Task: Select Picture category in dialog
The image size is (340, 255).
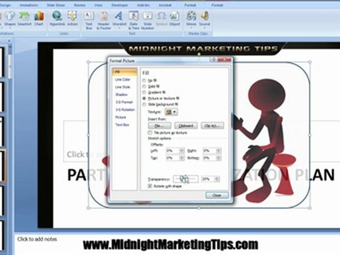Action: [x=120, y=117]
